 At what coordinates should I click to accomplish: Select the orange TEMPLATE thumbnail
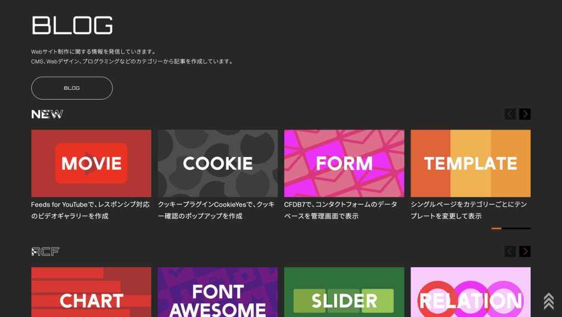coord(470,163)
